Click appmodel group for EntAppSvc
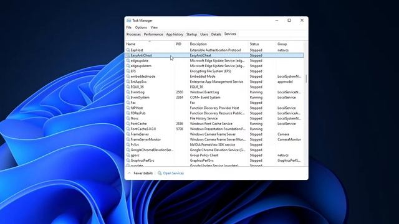 pos(285,82)
